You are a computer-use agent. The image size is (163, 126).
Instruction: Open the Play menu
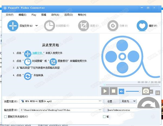coord(34,15)
